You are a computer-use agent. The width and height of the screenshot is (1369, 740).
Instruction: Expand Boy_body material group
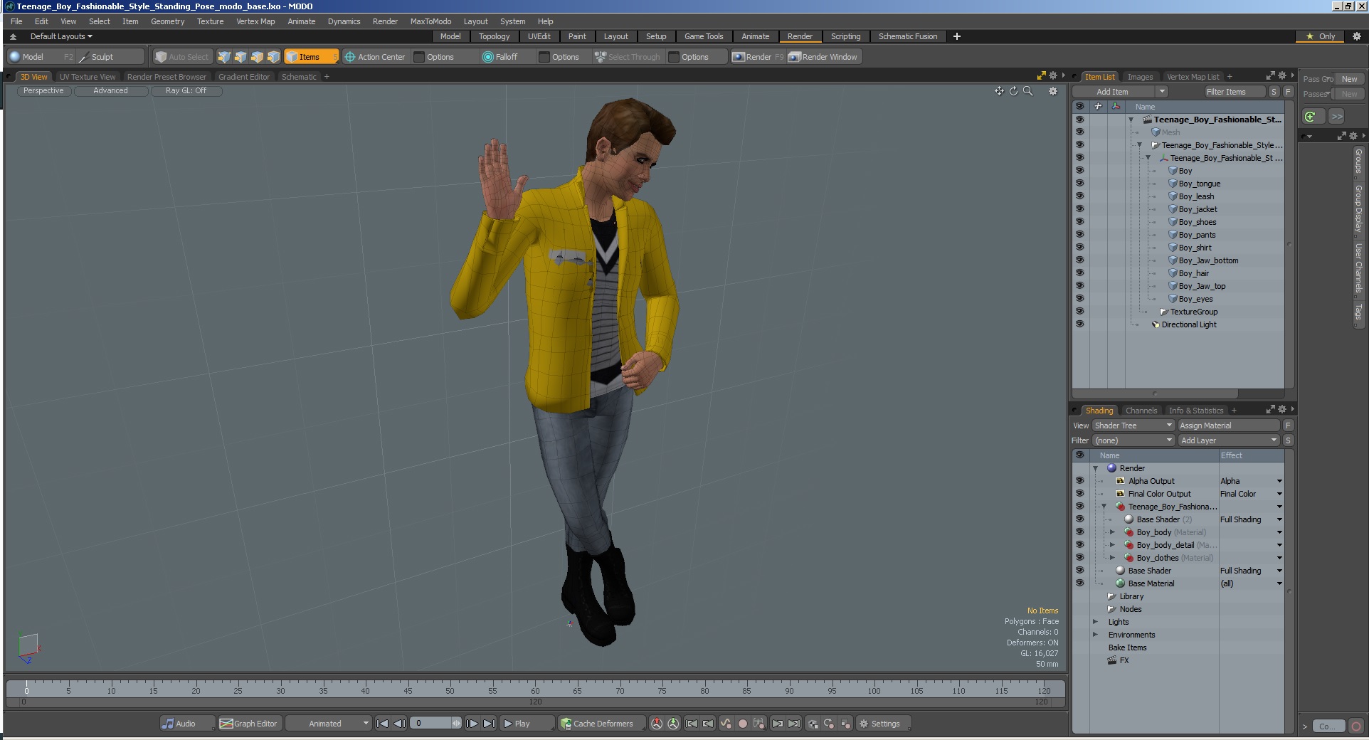point(1112,532)
